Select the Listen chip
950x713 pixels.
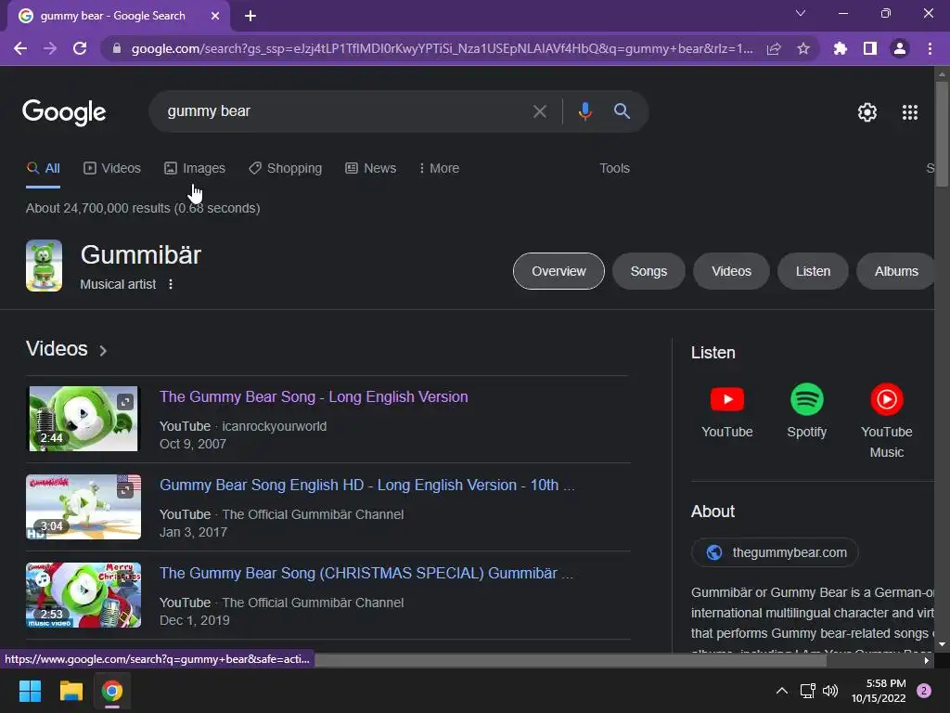click(813, 271)
